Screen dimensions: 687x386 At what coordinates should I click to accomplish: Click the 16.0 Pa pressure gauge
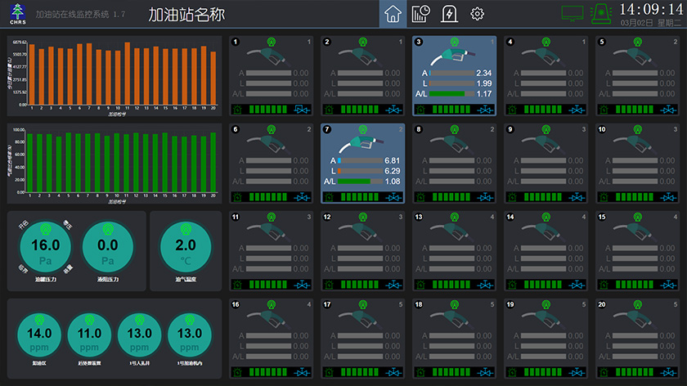tap(45, 246)
